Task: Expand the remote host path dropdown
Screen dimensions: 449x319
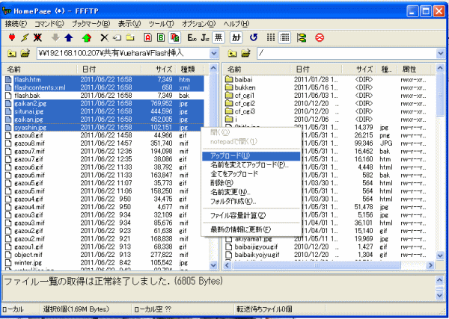Action: pyautogui.click(x=441, y=54)
